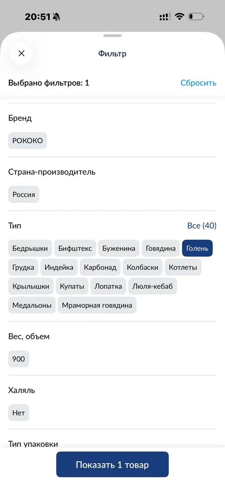Enable the Мраморная говядина filter
Screen dimensions: 225x490
point(97,305)
